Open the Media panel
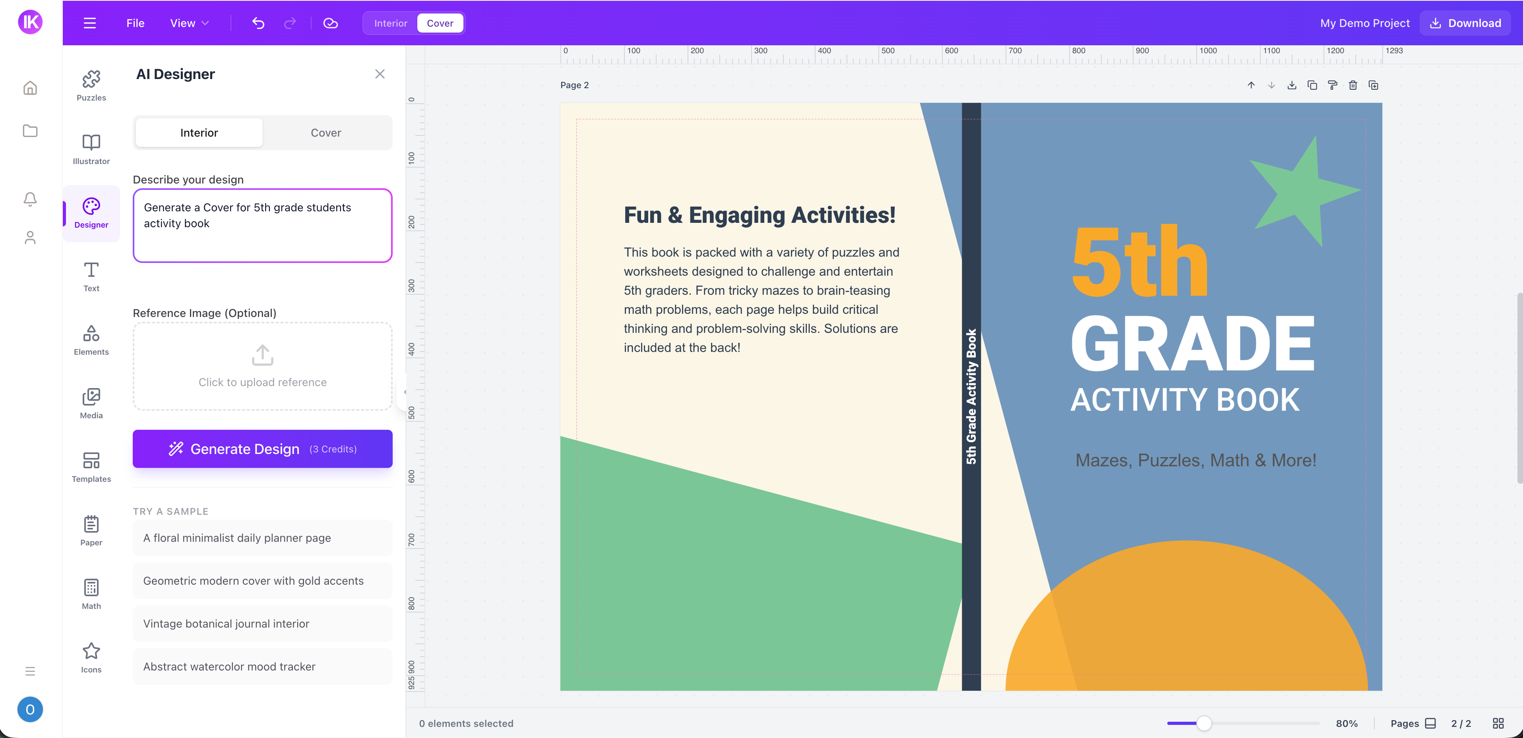1523x738 pixels. [91, 402]
